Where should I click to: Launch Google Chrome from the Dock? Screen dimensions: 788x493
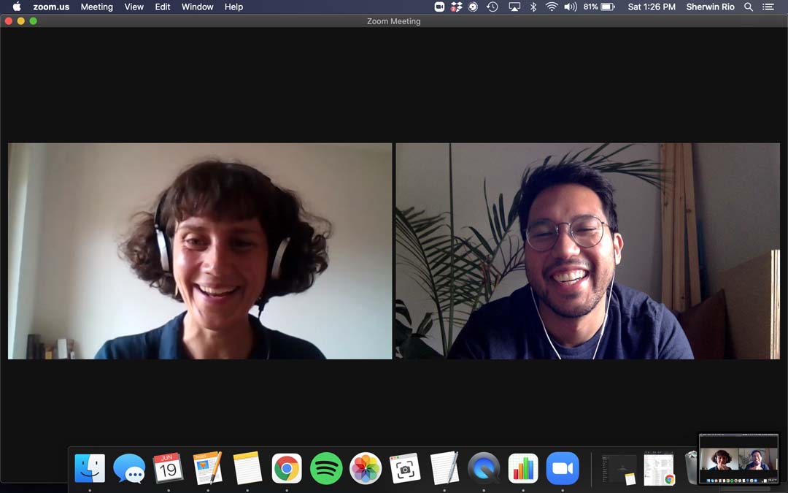point(287,468)
